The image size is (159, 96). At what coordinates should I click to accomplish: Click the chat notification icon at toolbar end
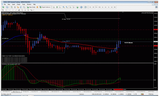pos(156,7)
